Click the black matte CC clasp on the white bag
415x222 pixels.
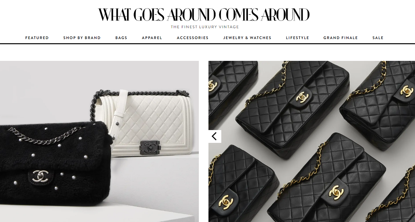coord(149,147)
